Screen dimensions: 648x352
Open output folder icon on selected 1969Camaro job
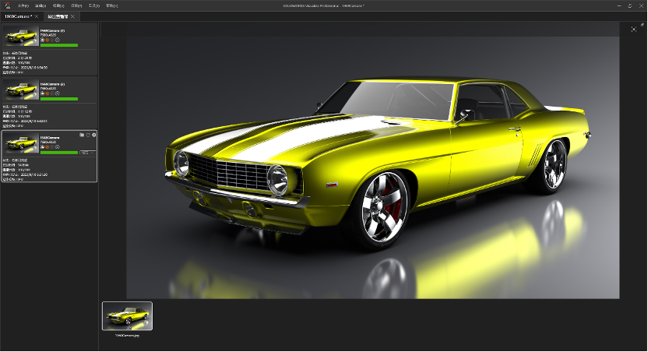[x=82, y=135]
